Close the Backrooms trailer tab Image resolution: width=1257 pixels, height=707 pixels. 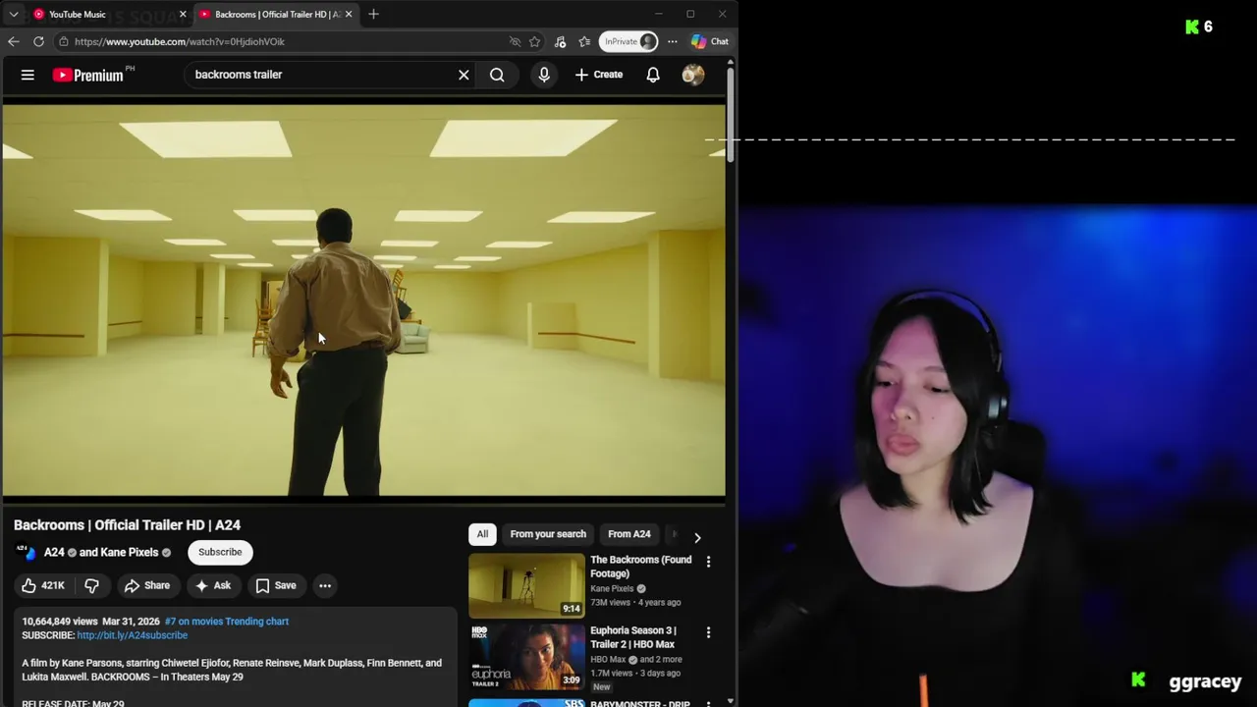pos(348,14)
